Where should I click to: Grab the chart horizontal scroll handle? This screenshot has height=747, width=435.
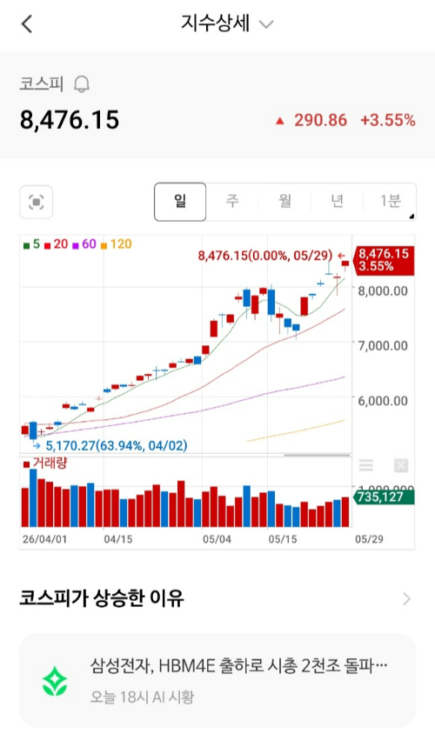click(317, 456)
